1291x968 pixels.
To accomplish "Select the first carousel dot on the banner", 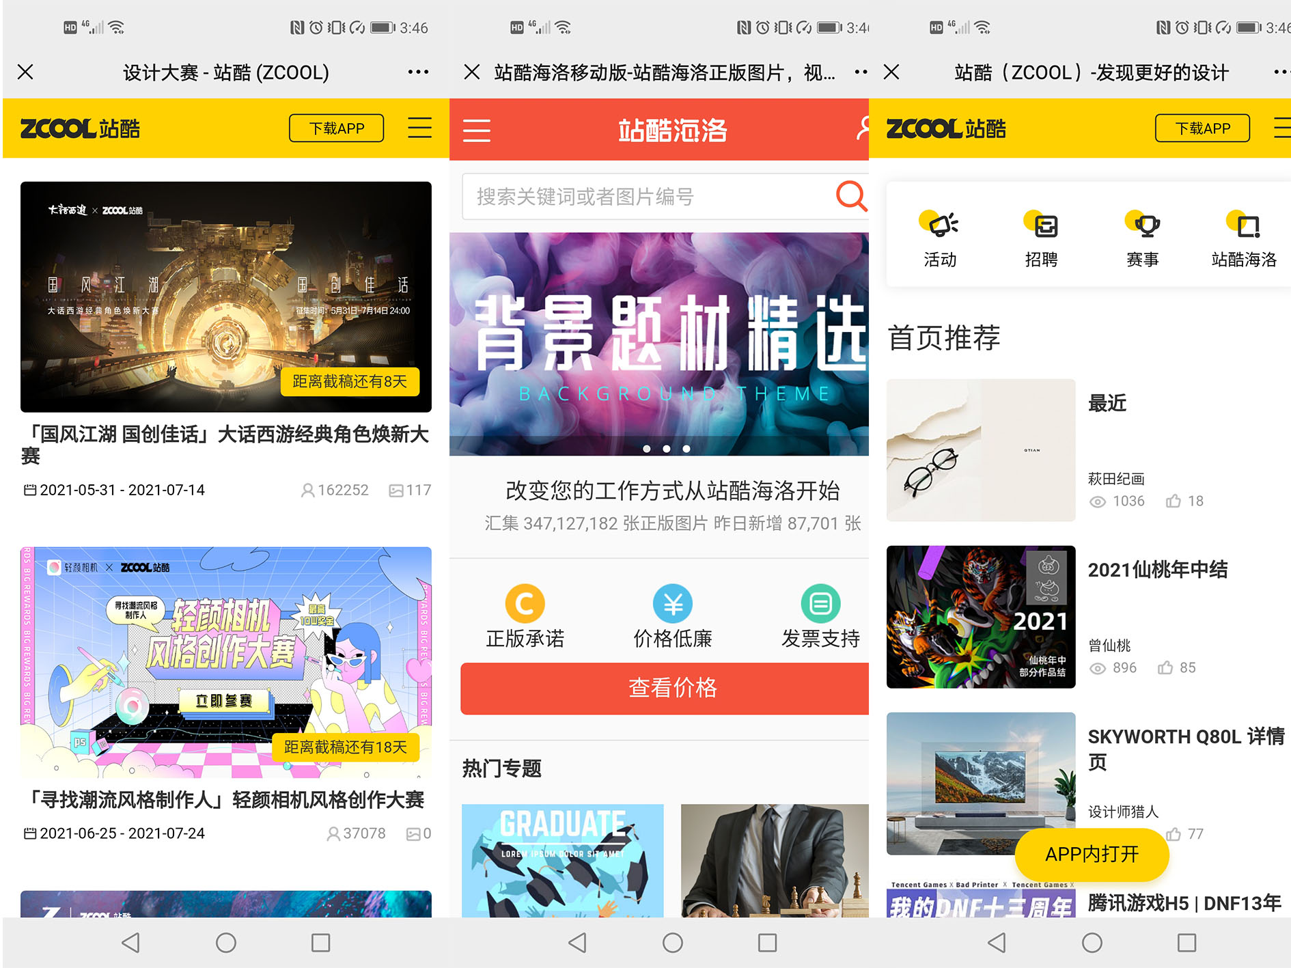I will coord(647,449).
